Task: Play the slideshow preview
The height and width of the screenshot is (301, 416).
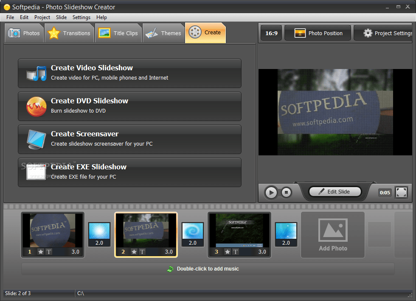Action: [271, 193]
